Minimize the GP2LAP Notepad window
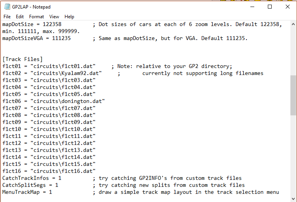 coord(252,7)
